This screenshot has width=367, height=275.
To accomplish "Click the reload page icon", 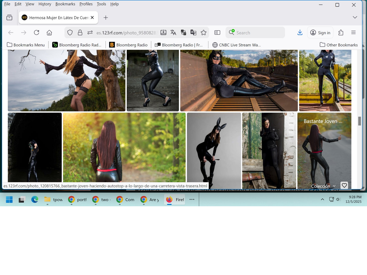I will [36, 32].
